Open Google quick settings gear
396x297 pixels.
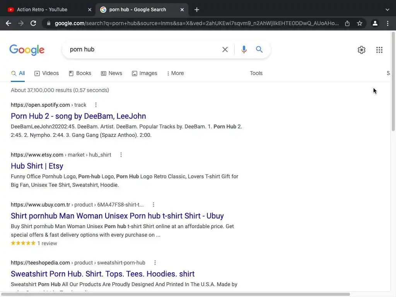(x=362, y=50)
